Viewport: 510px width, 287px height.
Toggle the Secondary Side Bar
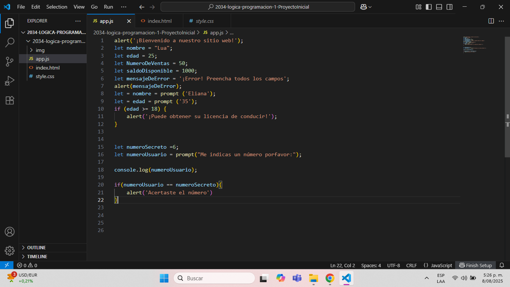pyautogui.click(x=450, y=7)
